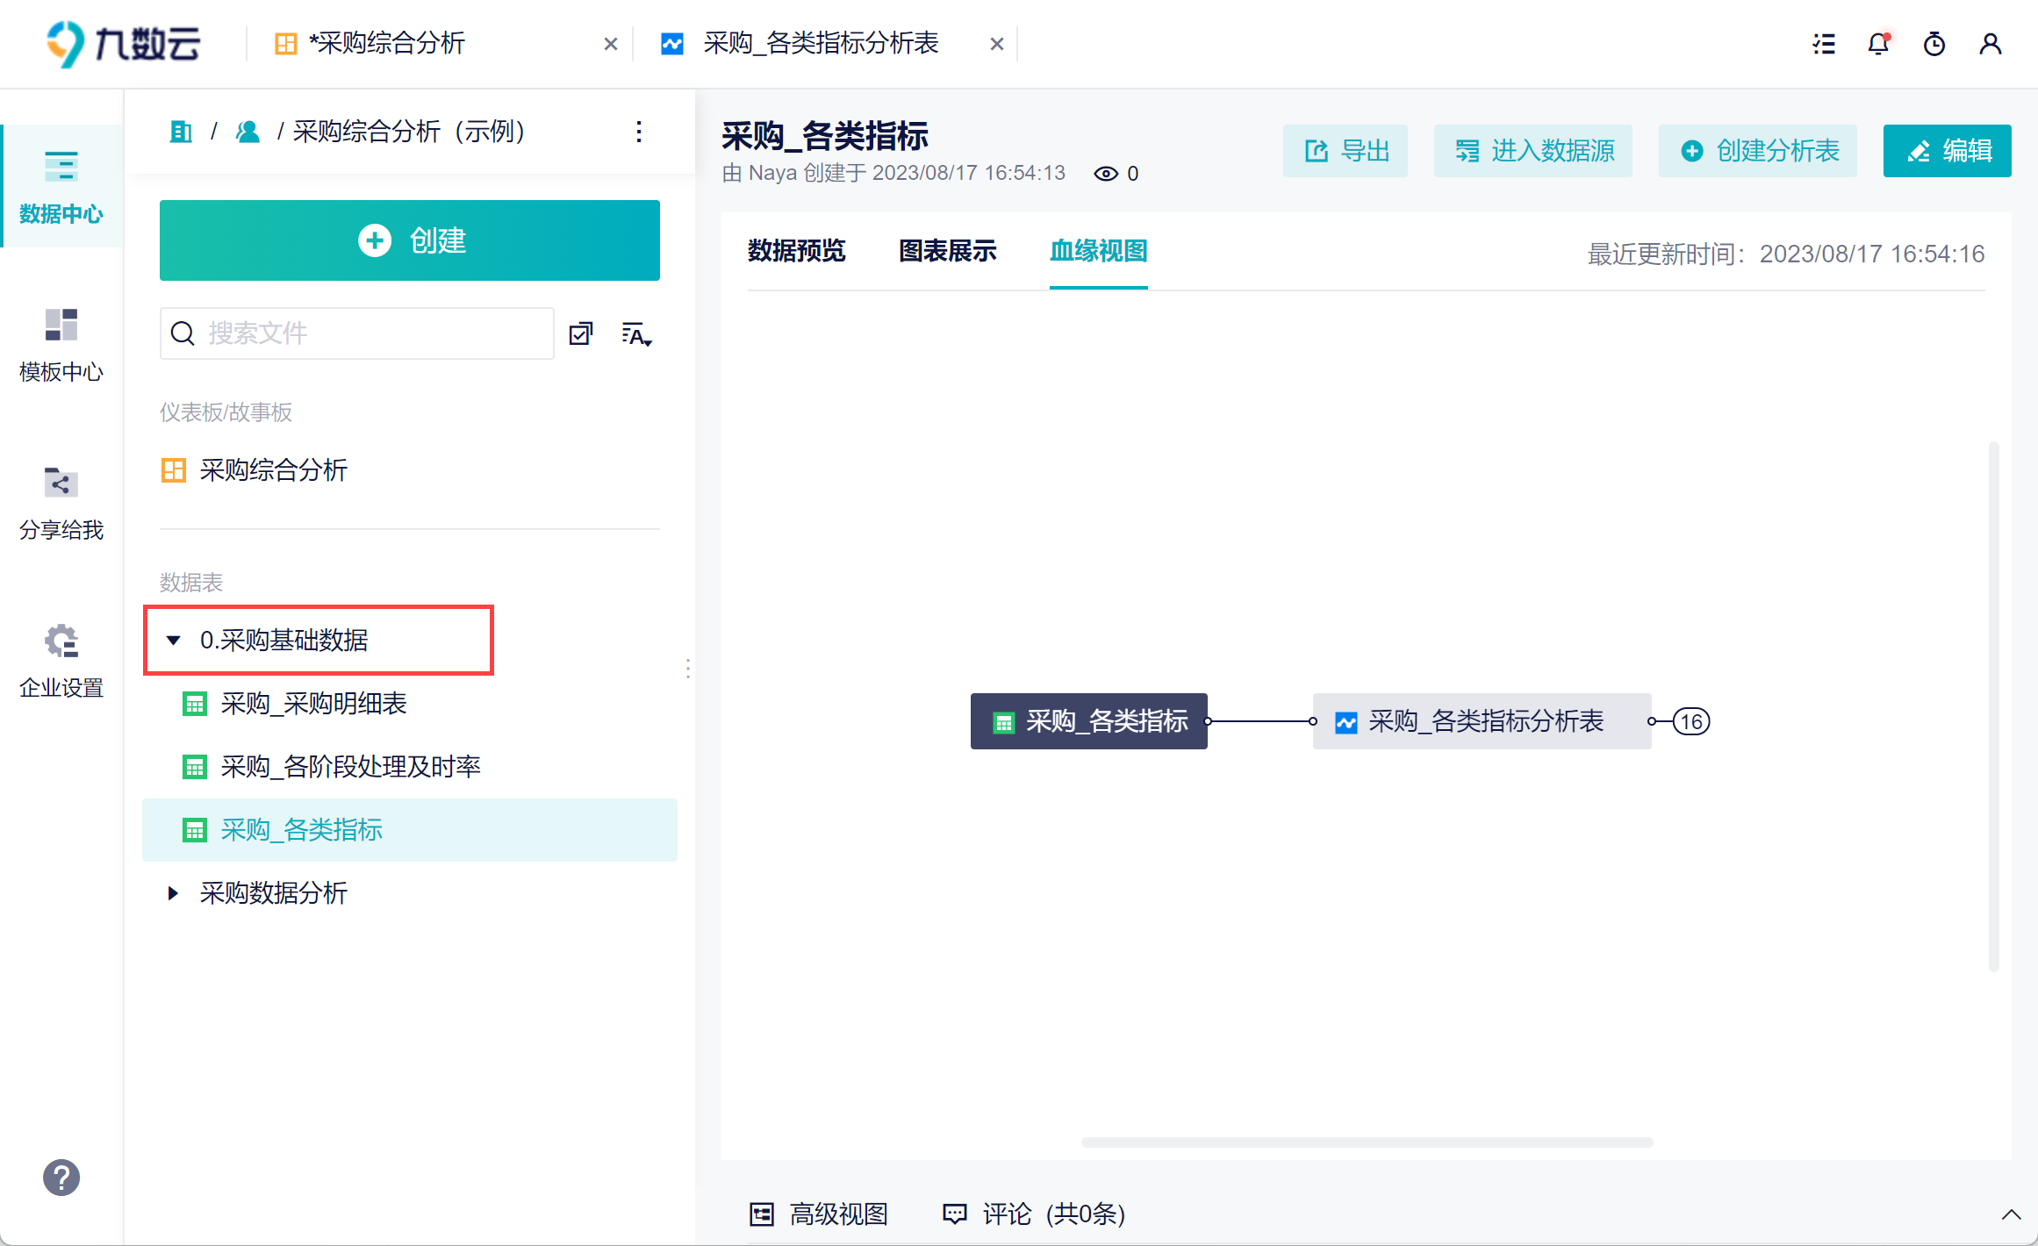Click the 创建分析表 button

point(1757,151)
